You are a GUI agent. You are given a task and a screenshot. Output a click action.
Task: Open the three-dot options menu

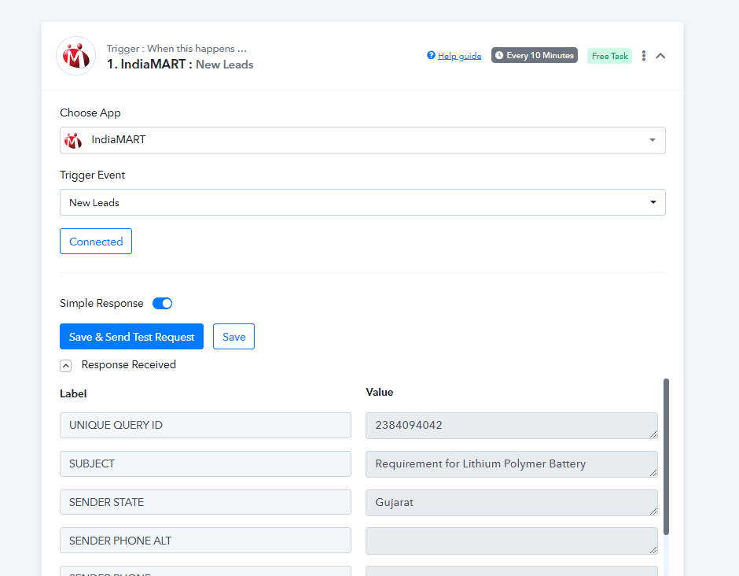[644, 56]
